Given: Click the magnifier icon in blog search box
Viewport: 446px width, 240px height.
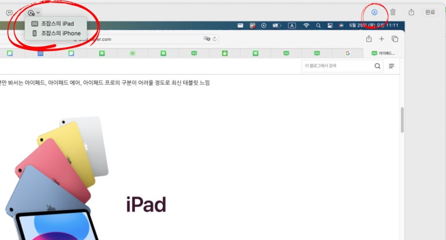Looking at the screenshot, I should [377, 66].
